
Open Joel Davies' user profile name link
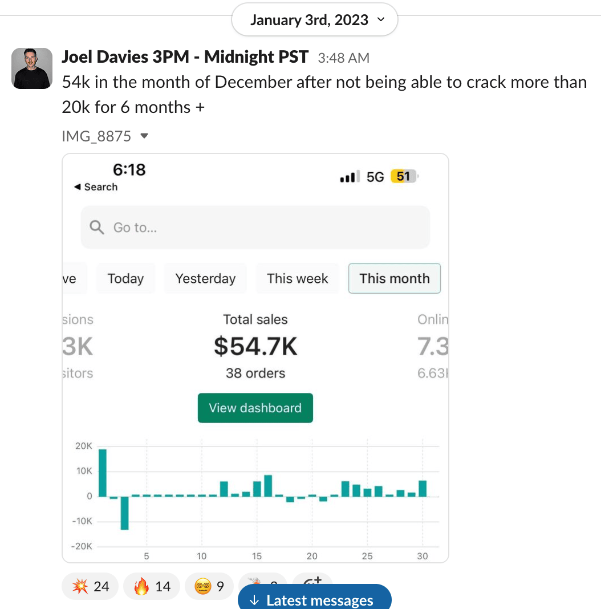pos(185,57)
